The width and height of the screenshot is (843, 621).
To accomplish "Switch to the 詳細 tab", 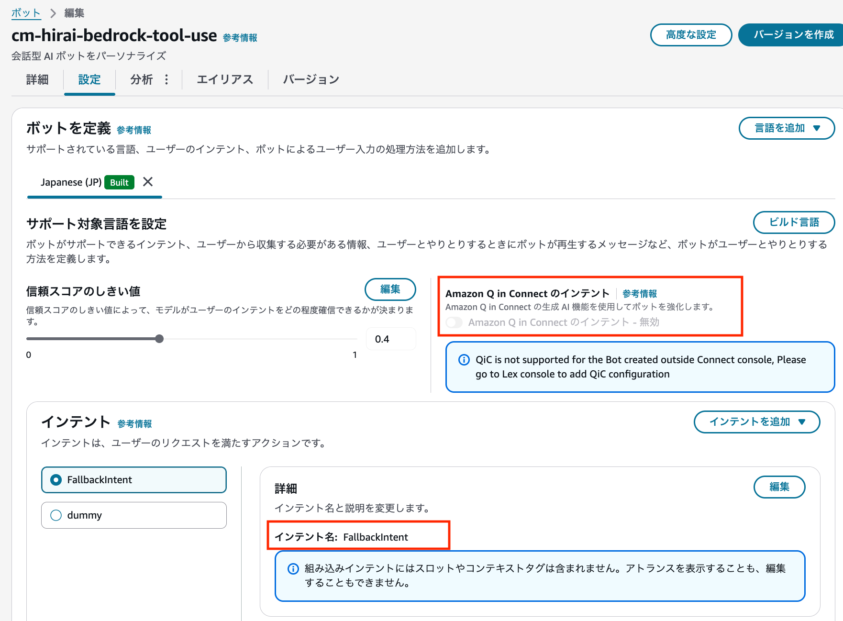I will coord(37,79).
